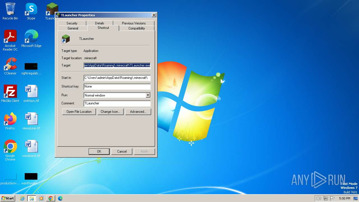Select the productionv... desktop file
This screenshot has width=359, height=202.
tap(10, 179)
